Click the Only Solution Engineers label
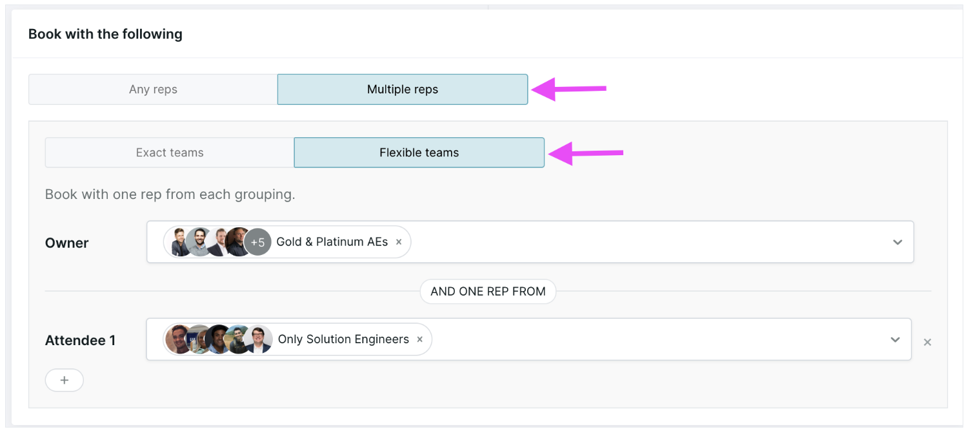973x434 pixels. 343,339
